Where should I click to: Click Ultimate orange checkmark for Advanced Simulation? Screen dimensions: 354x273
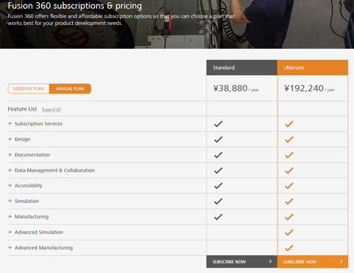tap(289, 232)
